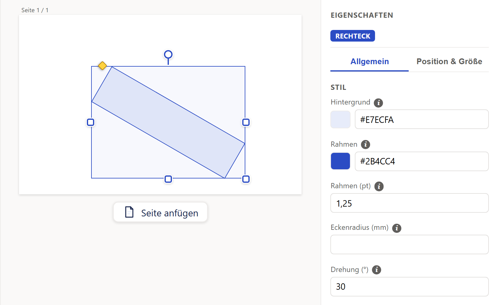Show info for Drehung (°)
This screenshot has height=305, width=498.
[377, 270]
